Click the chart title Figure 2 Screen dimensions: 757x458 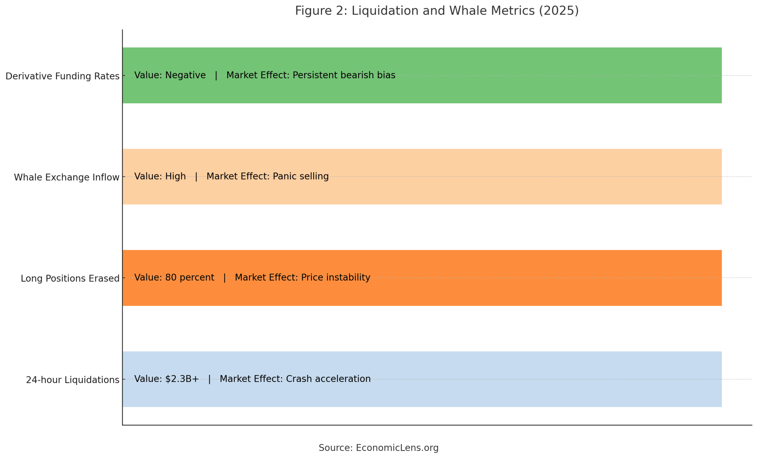(436, 11)
